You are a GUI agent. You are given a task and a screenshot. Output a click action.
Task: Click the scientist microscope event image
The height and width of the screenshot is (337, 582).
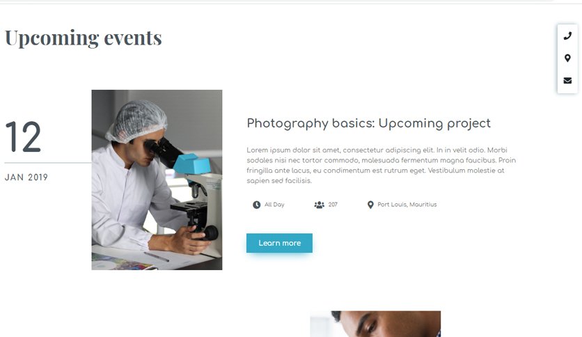click(x=157, y=180)
